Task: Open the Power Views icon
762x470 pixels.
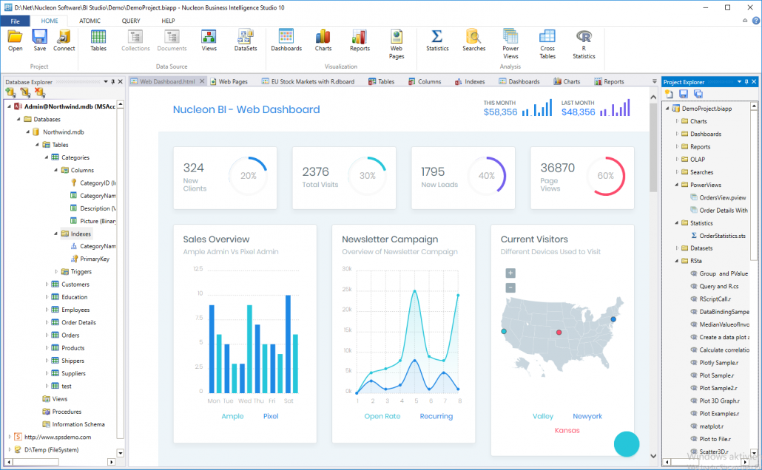Action: click(510, 44)
